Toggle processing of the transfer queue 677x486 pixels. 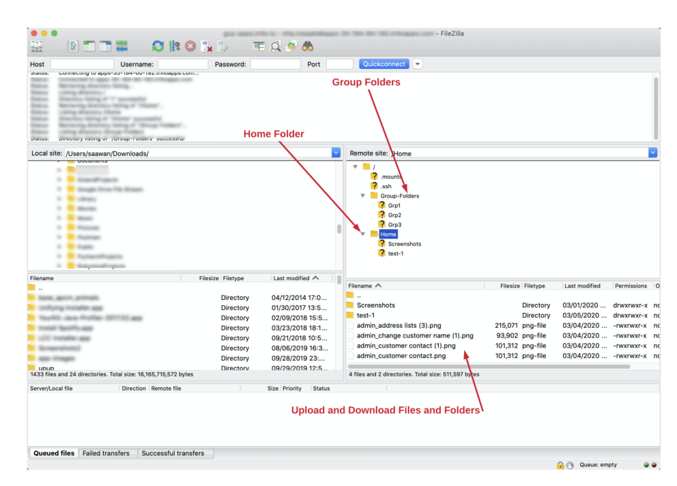[x=174, y=46]
